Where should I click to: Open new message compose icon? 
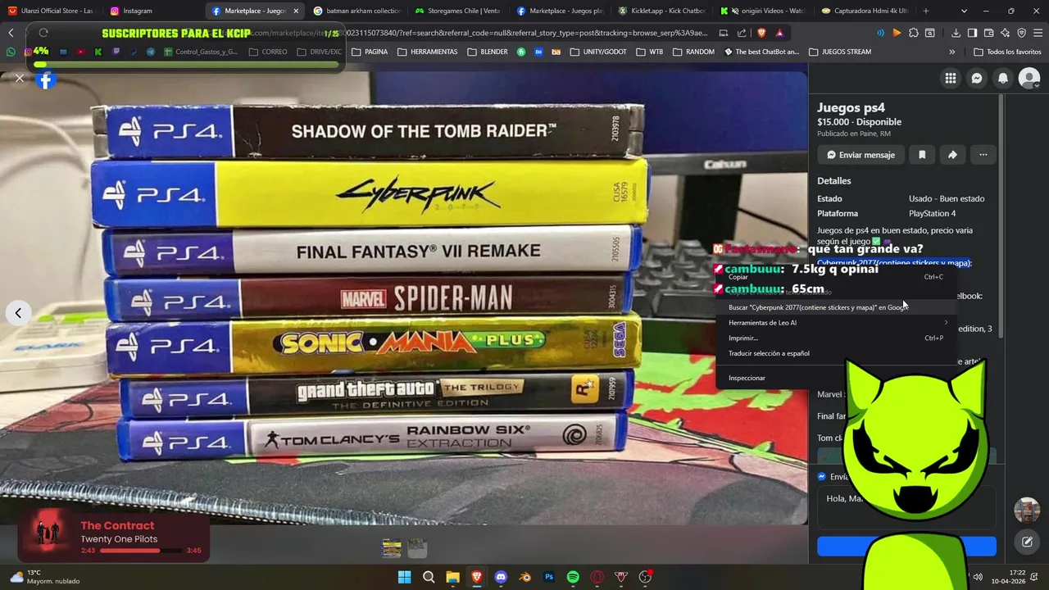1026,542
